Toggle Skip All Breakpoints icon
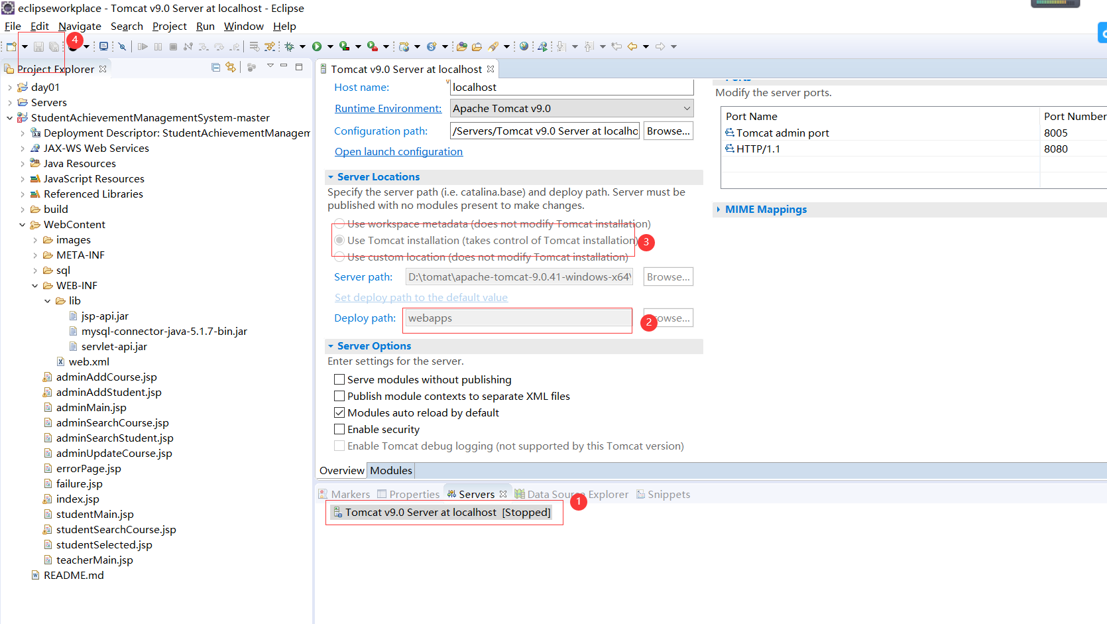 click(x=122, y=46)
